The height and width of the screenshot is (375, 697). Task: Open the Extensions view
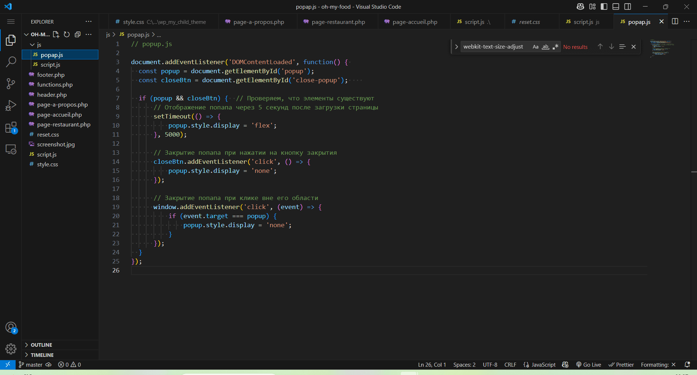coord(11,128)
